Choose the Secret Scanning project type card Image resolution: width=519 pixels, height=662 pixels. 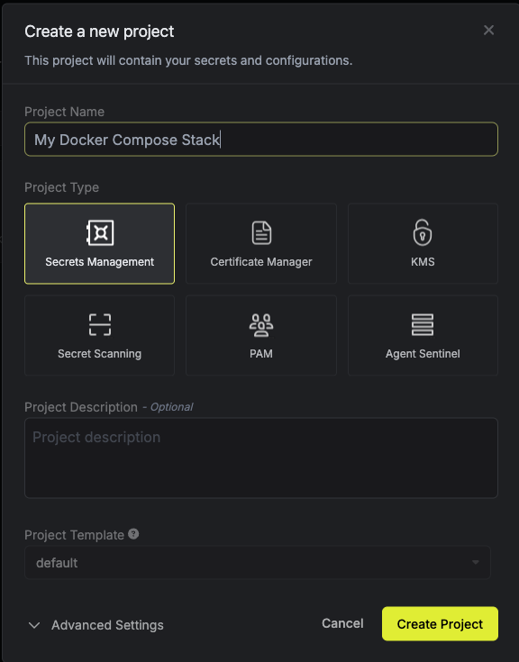pyautogui.click(x=100, y=335)
